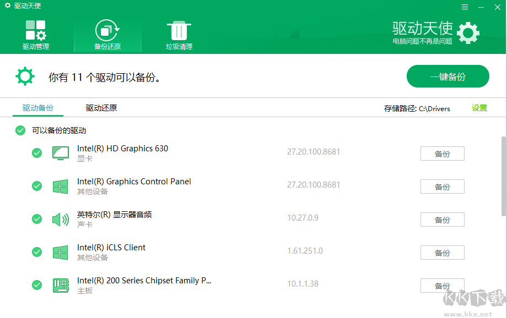Viewport: 507px width, 318px height.
Task: Click the vertical scrollbar of driver list
Action: click(x=504, y=176)
